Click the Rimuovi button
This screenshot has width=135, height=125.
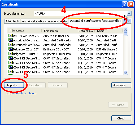tap(58, 85)
